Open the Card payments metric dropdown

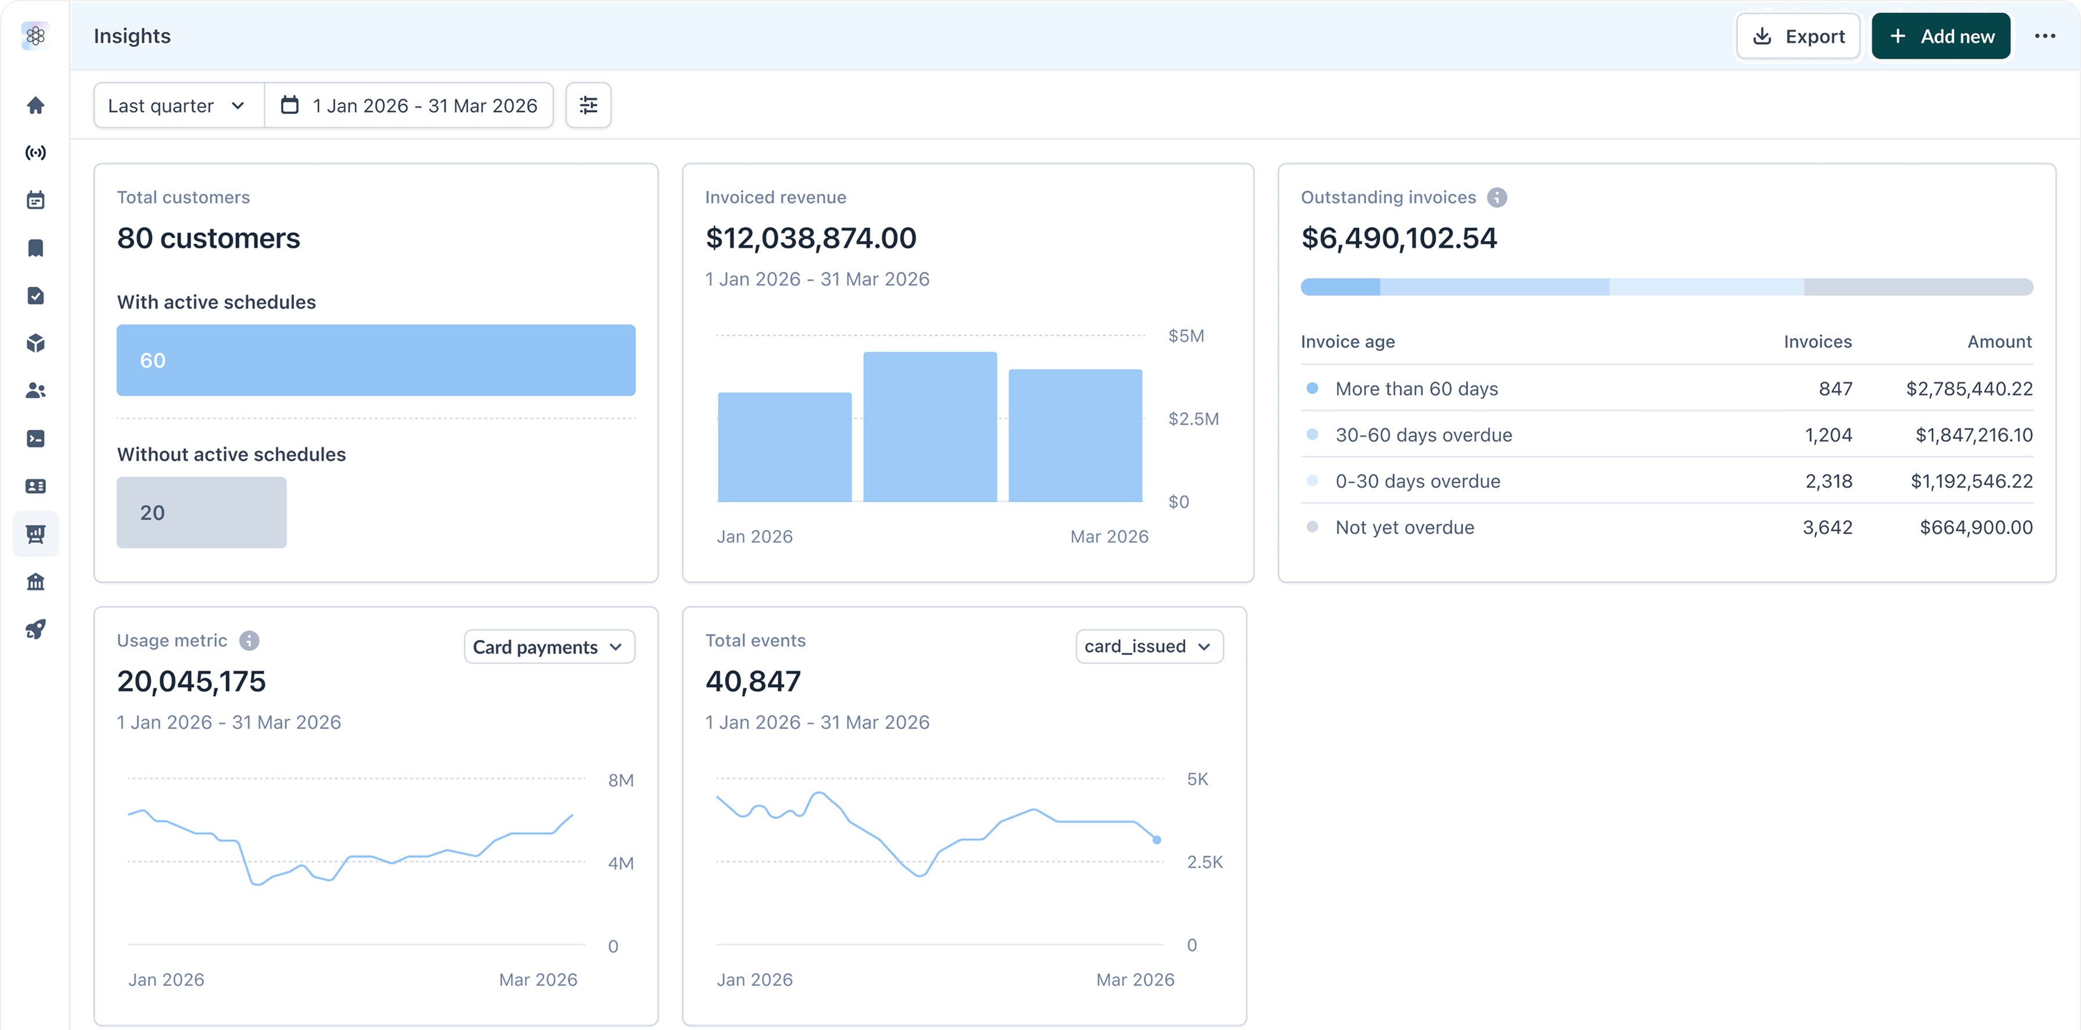click(549, 647)
